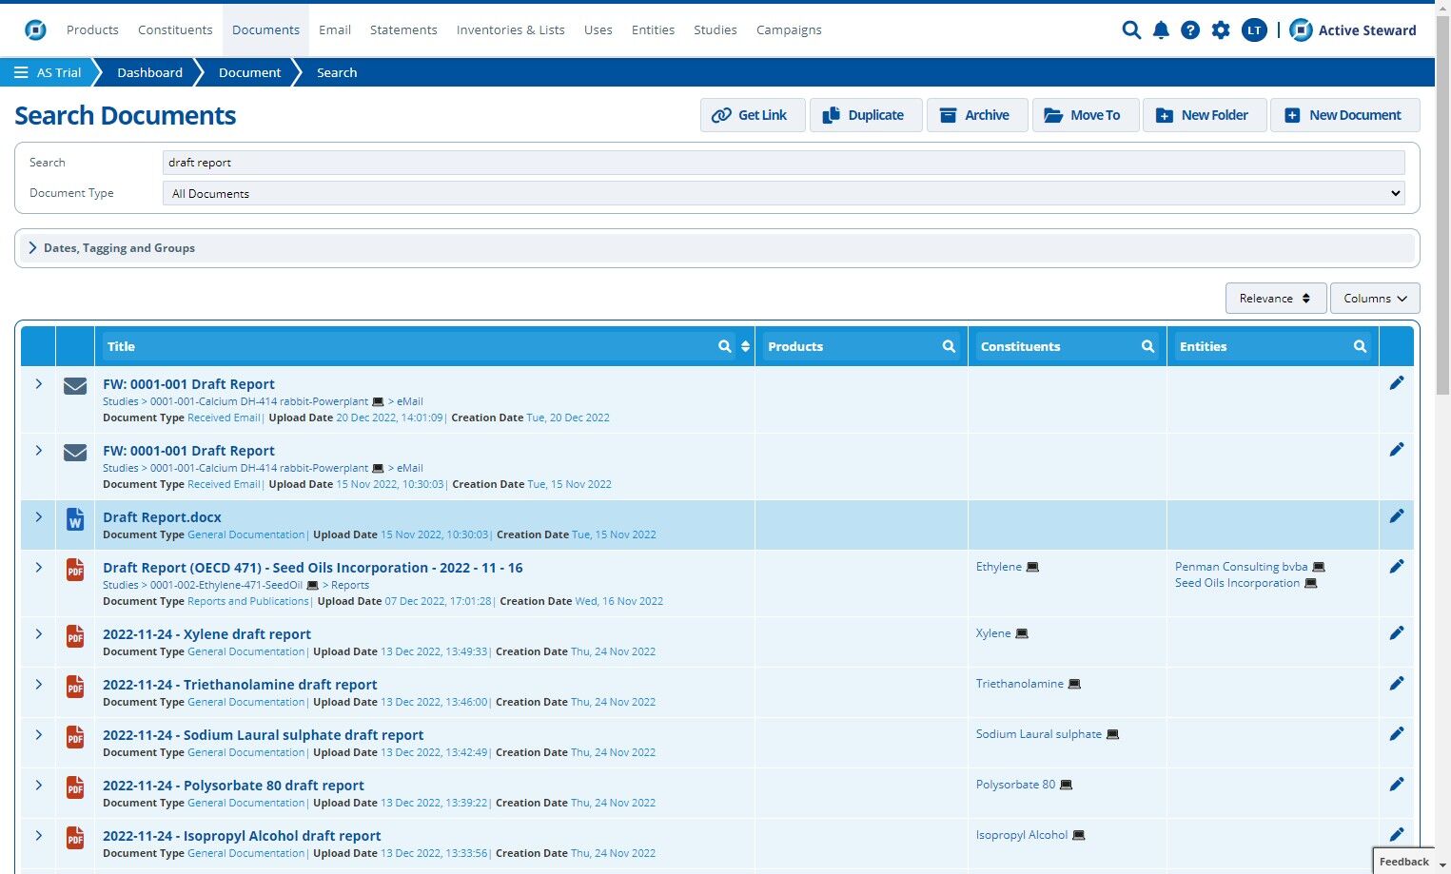Expand the Xylene draft report row
Screen dimensions: 1451x874
(x=39, y=633)
